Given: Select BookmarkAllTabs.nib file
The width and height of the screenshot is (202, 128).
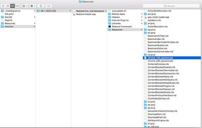Looking at the screenshot, I should pyautogui.click(x=172, y=36).
